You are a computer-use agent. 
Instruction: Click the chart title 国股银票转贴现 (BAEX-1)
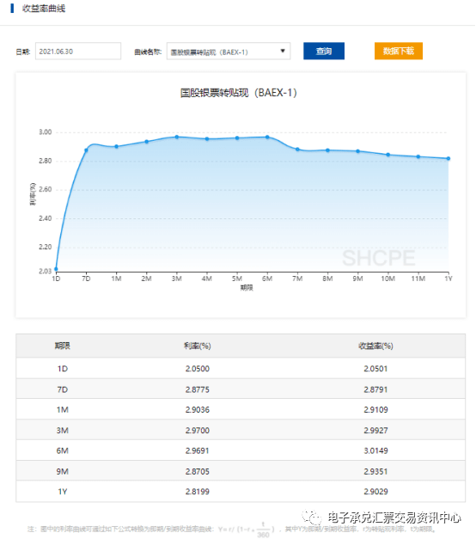coord(239,93)
